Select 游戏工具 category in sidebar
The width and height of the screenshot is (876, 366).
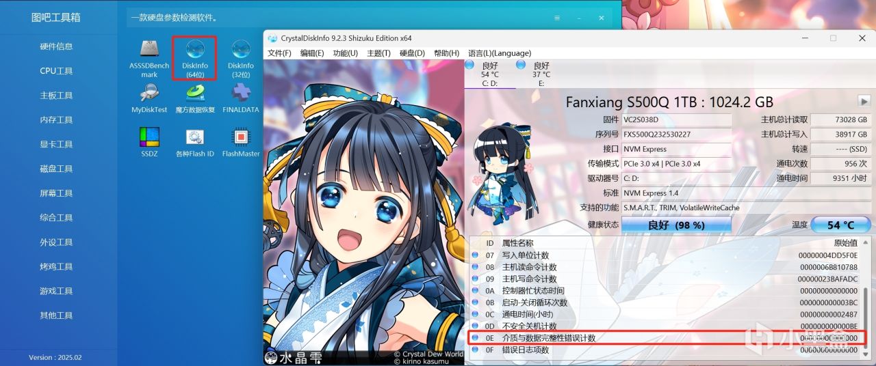pos(56,291)
